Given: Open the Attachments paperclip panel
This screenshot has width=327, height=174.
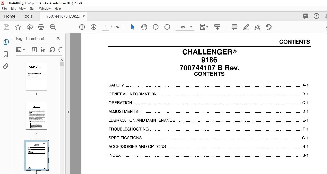Looking at the screenshot, I should (6, 66).
